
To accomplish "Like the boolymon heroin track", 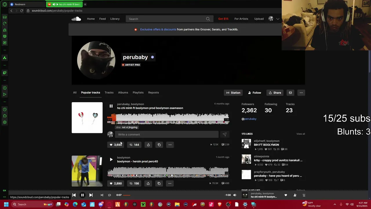I will (116, 183).
